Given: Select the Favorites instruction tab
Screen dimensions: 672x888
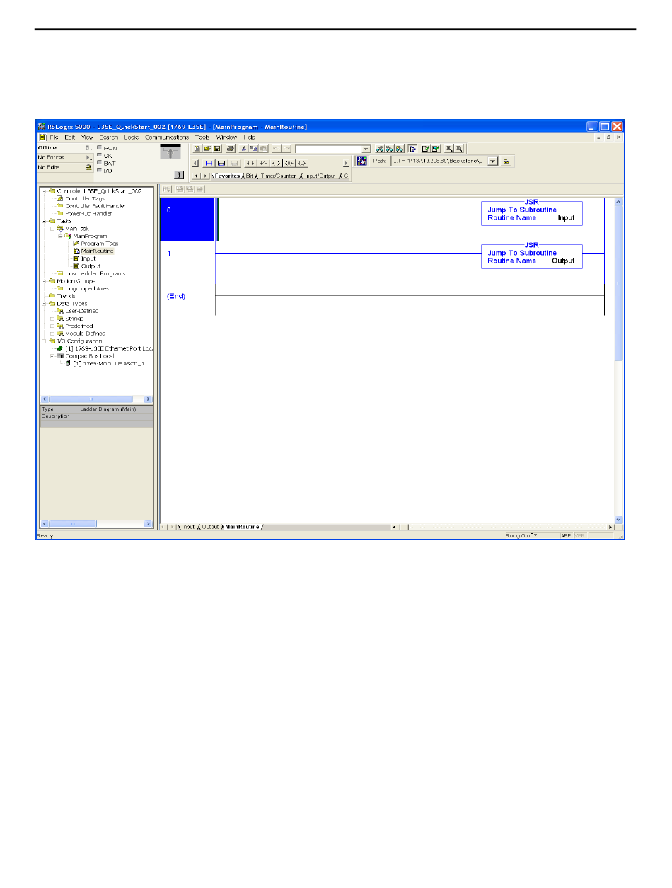Looking at the screenshot, I should pyautogui.click(x=227, y=176).
